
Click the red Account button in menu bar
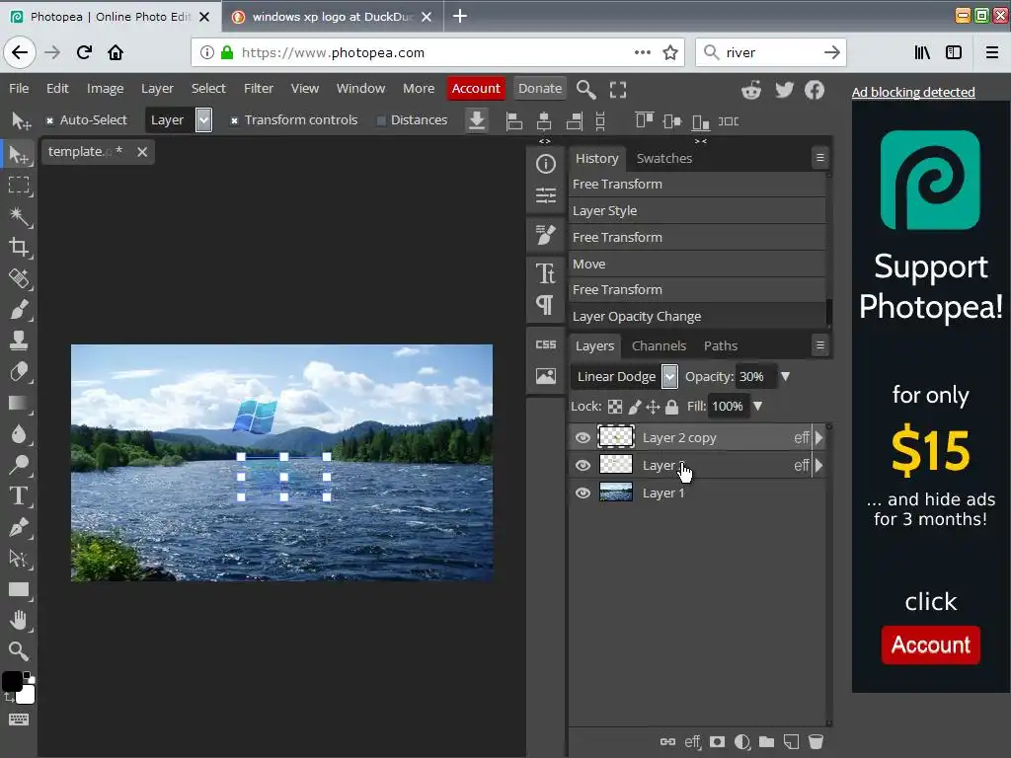point(476,88)
